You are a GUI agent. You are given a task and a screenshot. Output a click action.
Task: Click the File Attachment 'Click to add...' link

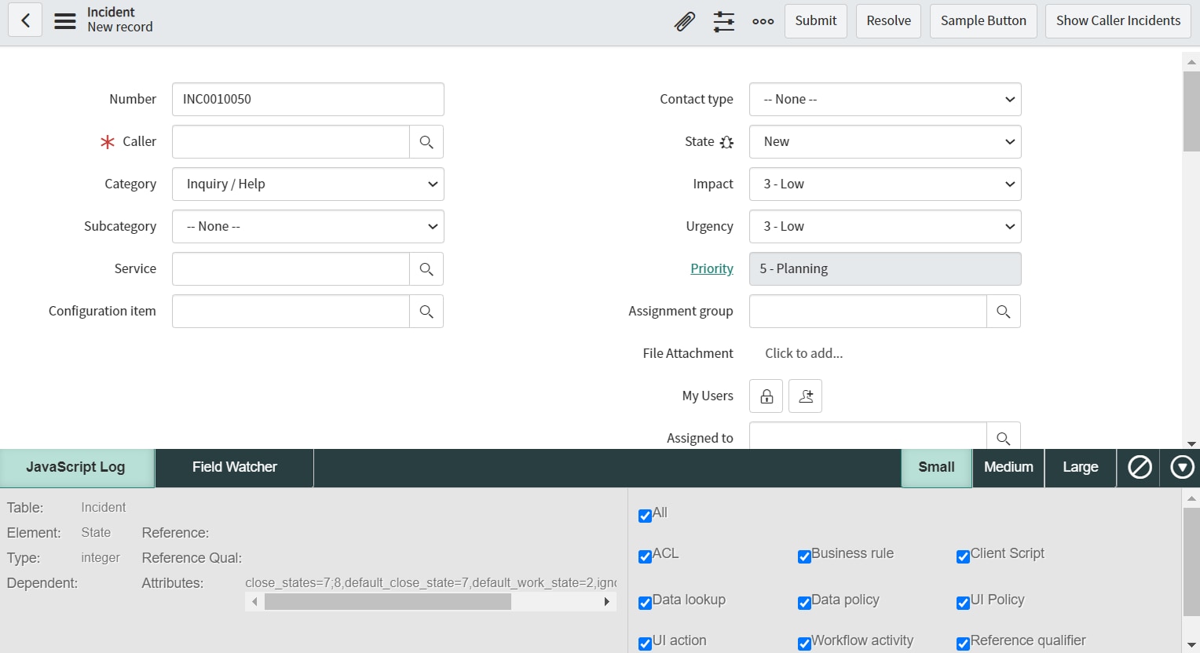tap(804, 354)
